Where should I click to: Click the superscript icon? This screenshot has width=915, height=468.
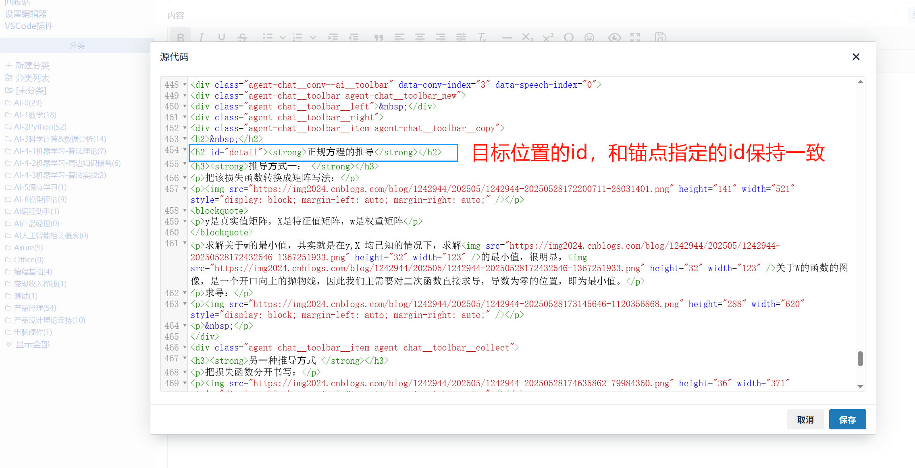548,37
